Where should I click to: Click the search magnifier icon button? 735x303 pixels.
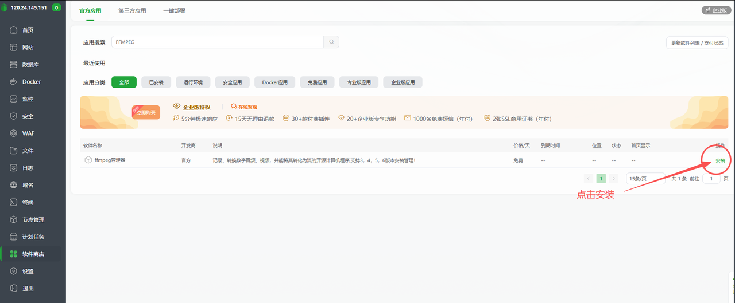[331, 42]
